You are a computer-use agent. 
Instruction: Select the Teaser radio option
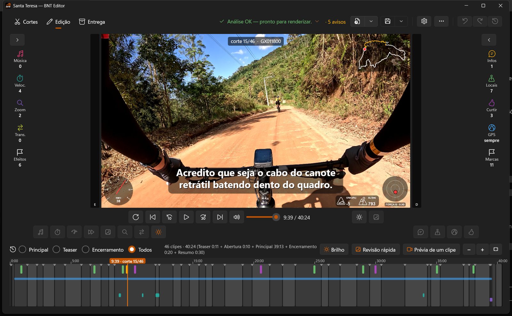[65, 250]
